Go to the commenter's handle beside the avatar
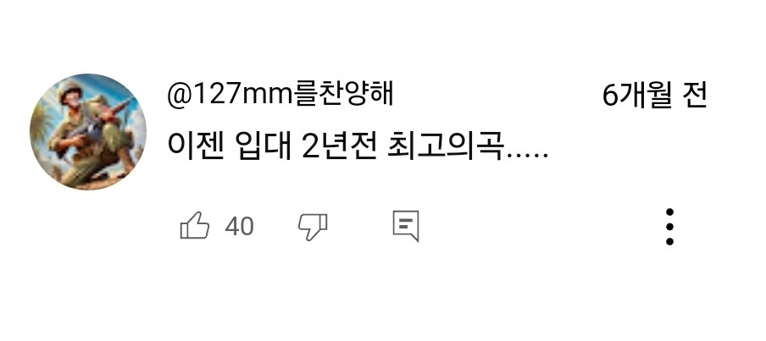This screenshot has height=341, width=766. click(280, 94)
